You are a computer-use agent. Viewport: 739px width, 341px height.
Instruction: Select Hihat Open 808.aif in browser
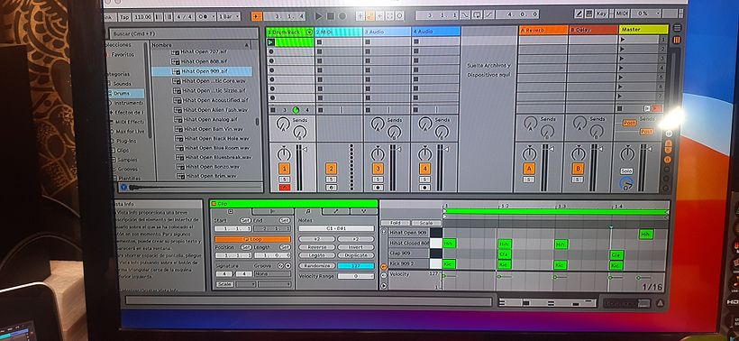[x=205, y=61]
